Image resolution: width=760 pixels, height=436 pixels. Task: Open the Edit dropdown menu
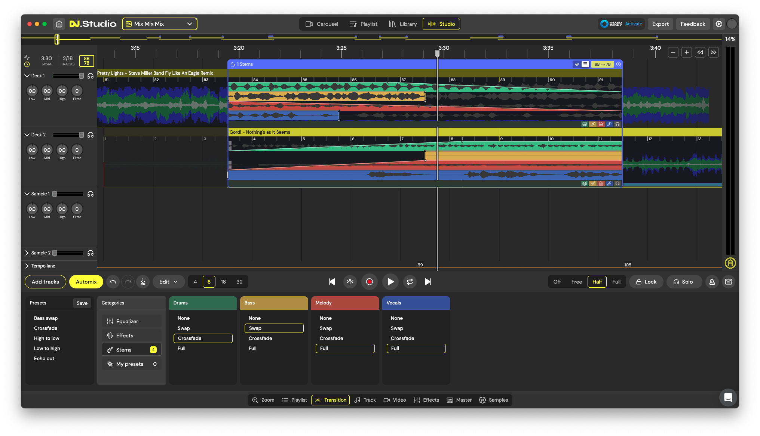[168, 282]
